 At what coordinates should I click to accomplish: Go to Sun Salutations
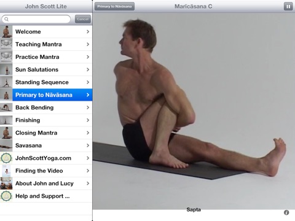46,69
